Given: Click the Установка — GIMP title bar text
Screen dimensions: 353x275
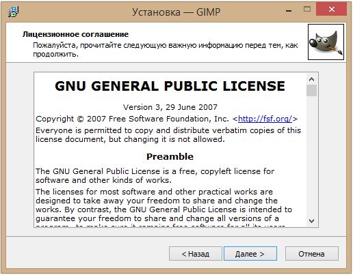Looking at the screenshot, I should point(176,12).
